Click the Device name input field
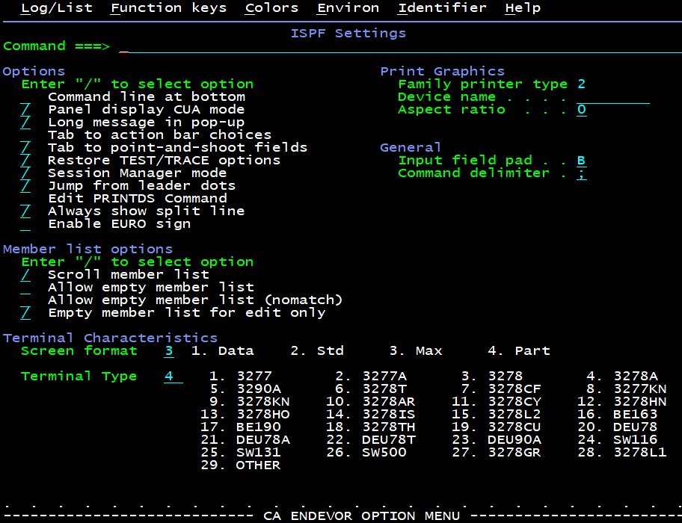This screenshot has width=682, height=523. tap(612, 97)
